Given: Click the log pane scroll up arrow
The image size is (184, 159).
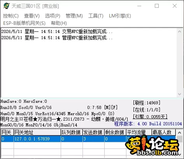Looking at the screenshot, I should click(180, 31).
